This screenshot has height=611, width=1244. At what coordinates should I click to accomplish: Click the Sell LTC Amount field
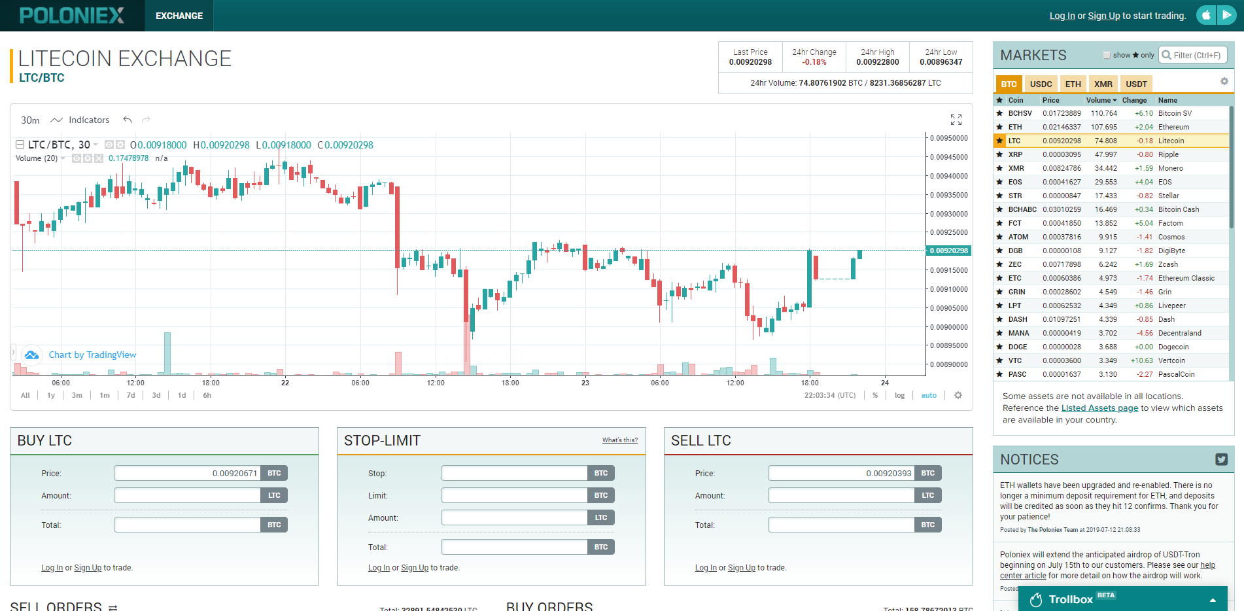(841, 495)
